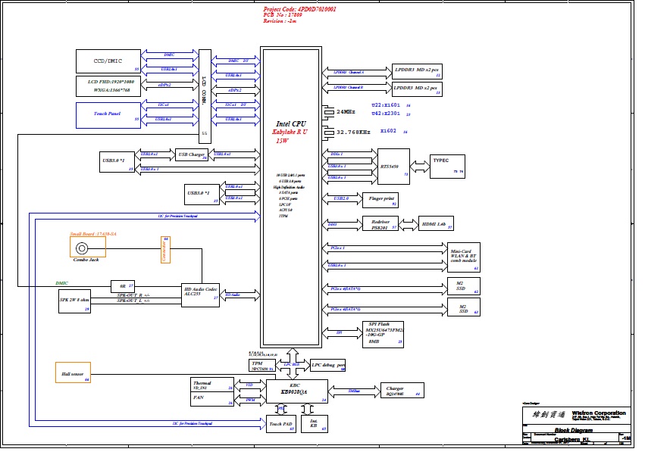Click the U42:X2301 reference text

[x=386, y=114]
